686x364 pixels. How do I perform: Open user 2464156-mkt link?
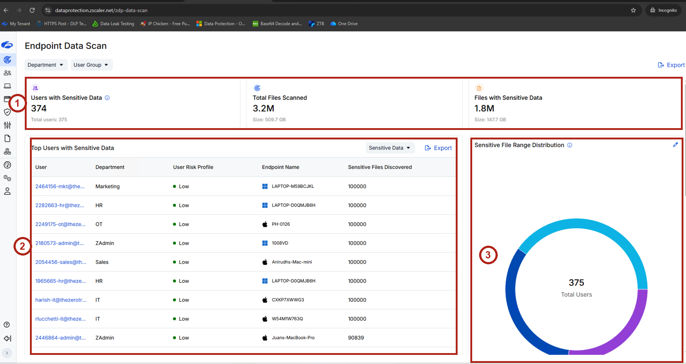[x=60, y=186]
